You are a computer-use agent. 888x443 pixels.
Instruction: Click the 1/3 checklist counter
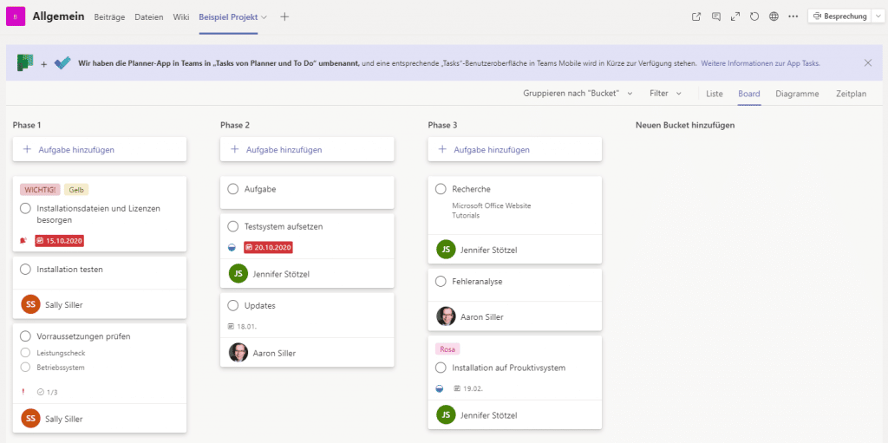tap(47, 392)
